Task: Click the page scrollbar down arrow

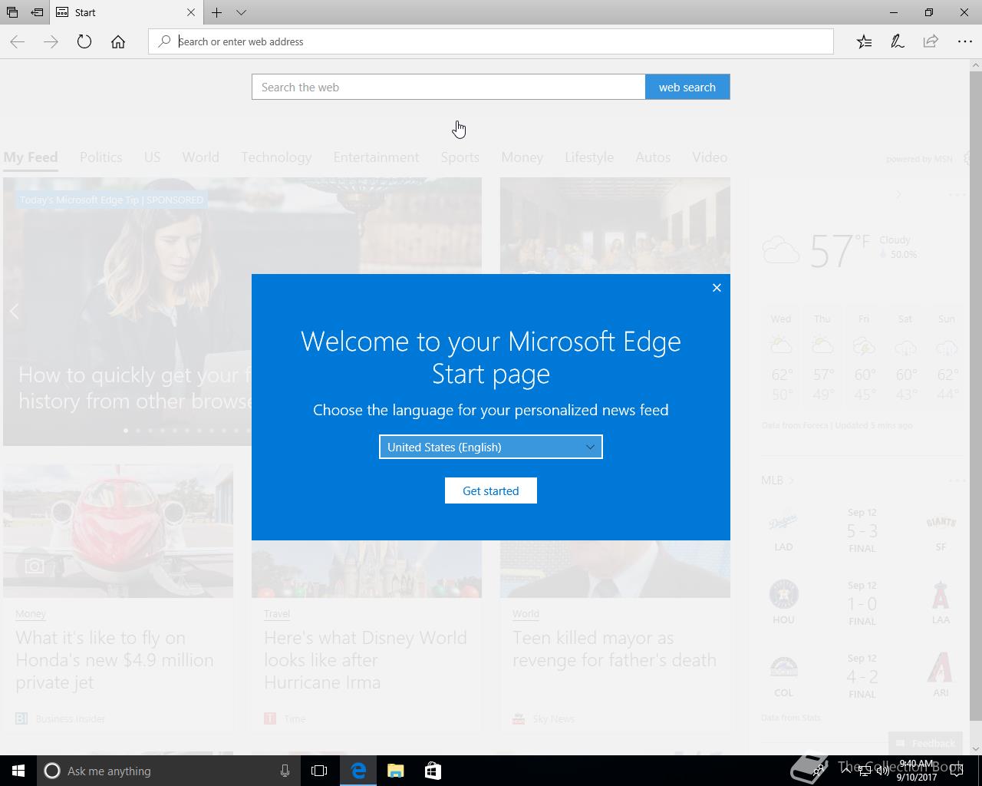Action: pos(975,748)
